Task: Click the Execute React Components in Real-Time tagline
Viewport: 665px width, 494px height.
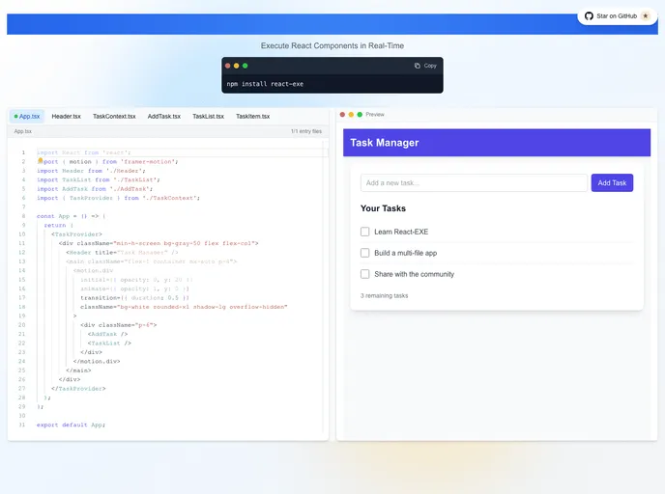Action: 332,45
